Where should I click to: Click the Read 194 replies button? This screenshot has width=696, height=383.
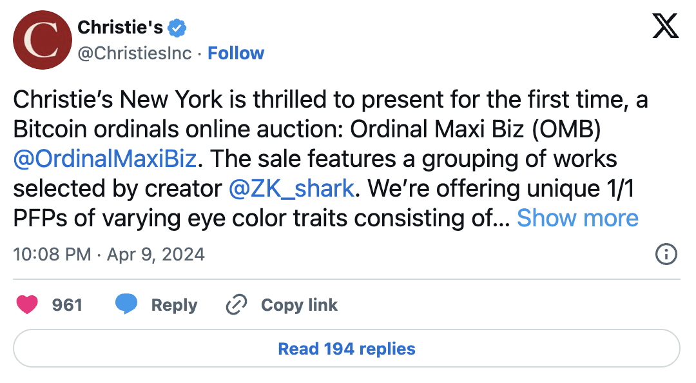347,349
